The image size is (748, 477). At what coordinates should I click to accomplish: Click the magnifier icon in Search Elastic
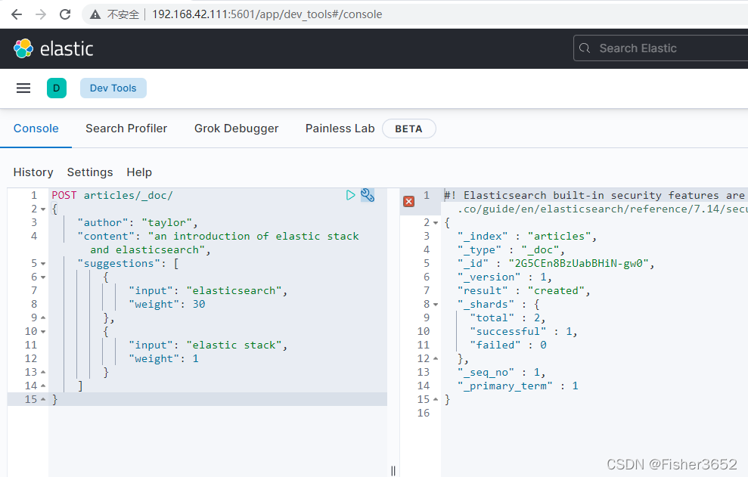click(x=585, y=48)
